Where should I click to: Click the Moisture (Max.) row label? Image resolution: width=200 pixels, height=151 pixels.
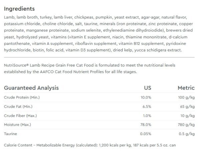(x=17, y=125)
